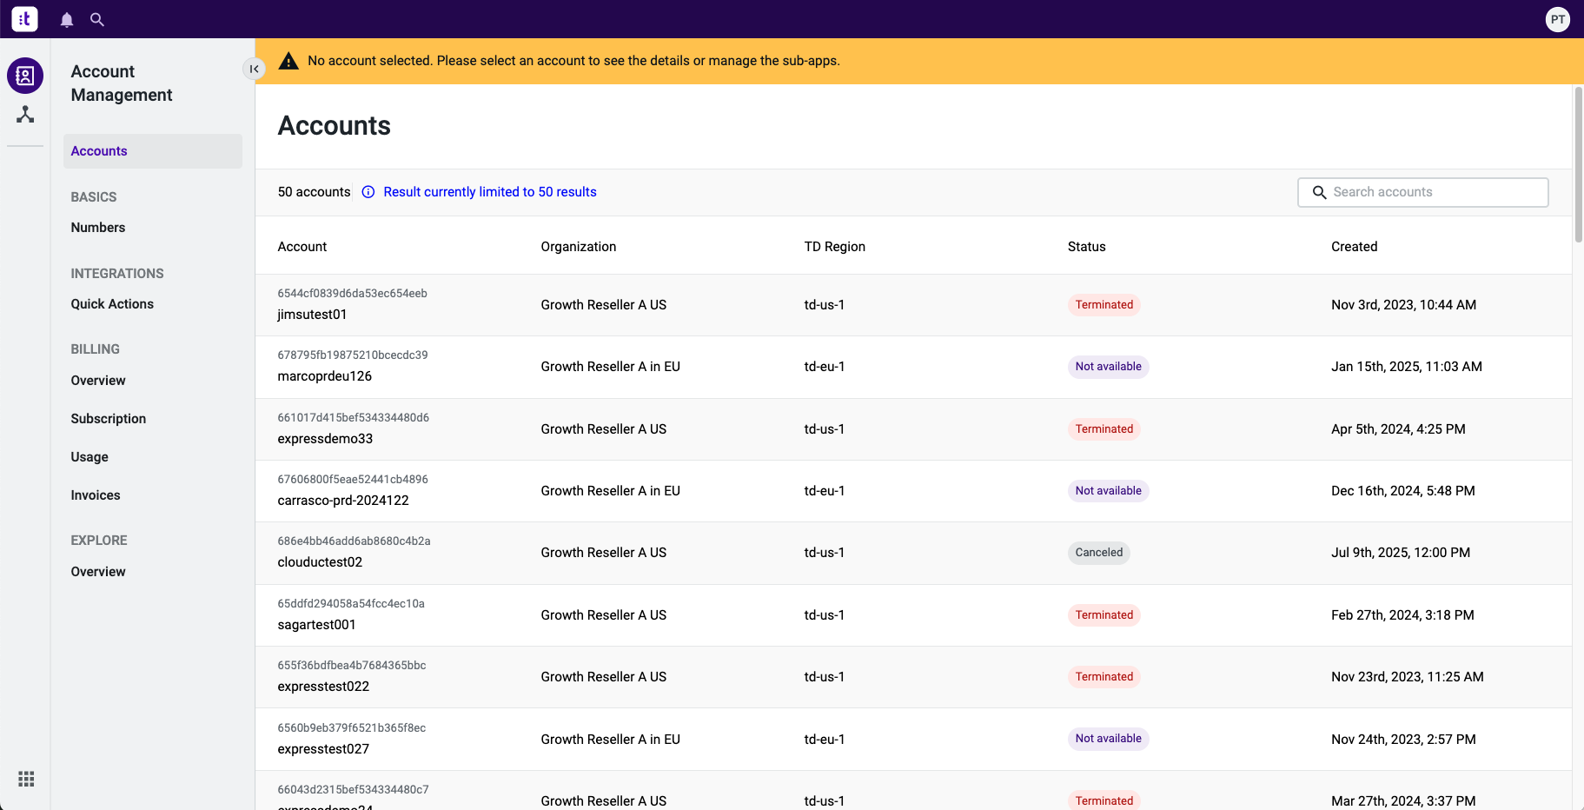Viewport: 1584px width, 810px height.
Task: Click the Canceled status badge
Action: pos(1099,553)
